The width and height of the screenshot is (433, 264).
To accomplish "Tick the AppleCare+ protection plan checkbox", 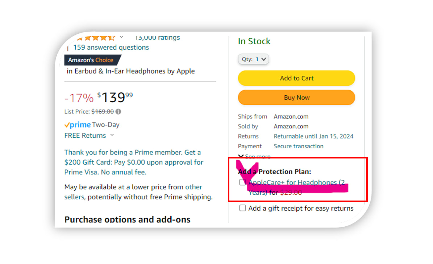I will coord(242,182).
